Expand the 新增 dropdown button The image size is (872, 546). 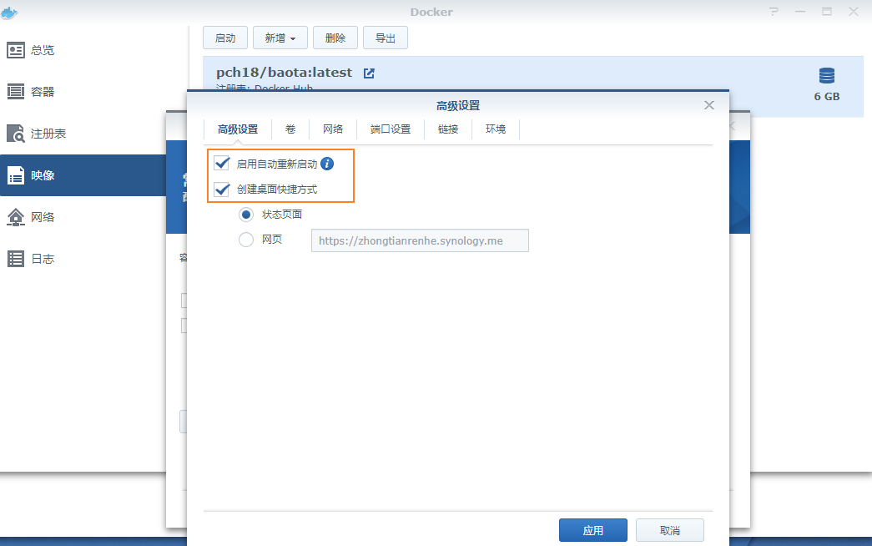pyautogui.click(x=280, y=38)
